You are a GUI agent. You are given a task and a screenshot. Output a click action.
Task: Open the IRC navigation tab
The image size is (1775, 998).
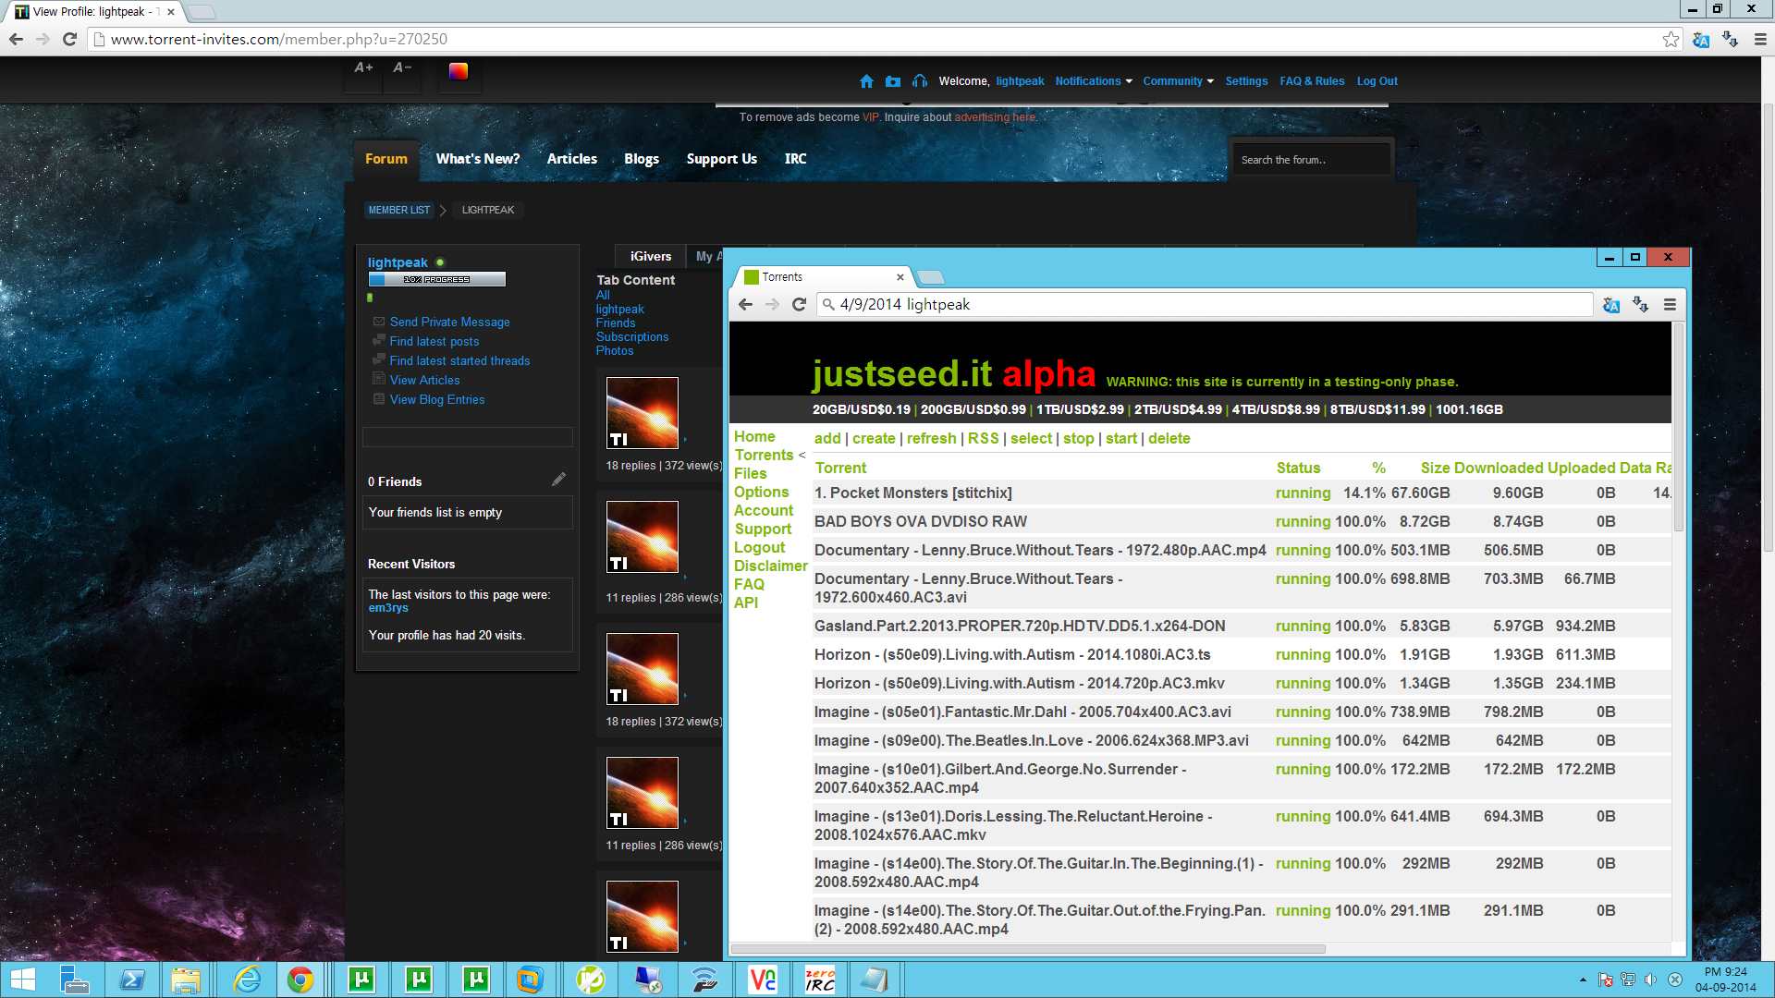[796, 159]
